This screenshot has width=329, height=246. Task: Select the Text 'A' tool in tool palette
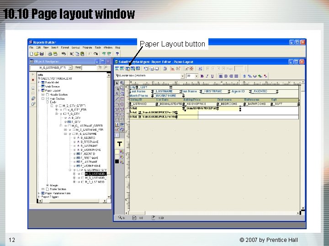pyautogui.click(x=117, y=93)
